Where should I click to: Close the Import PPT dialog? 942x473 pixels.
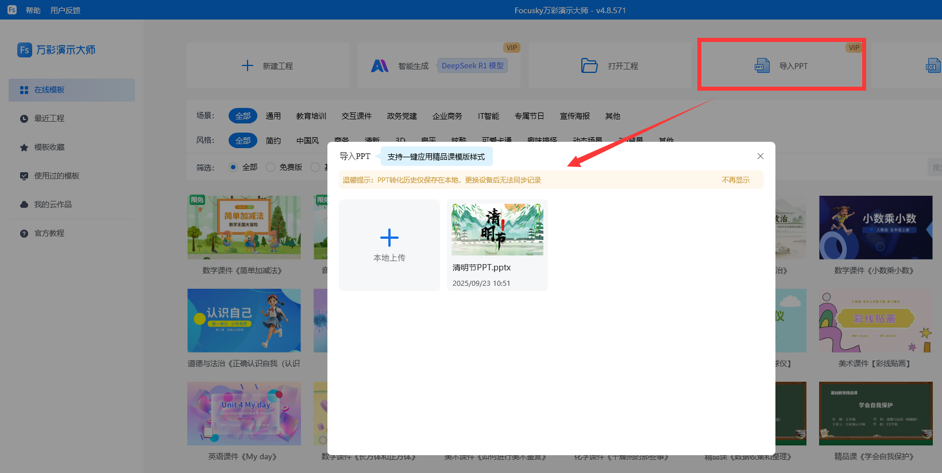pyautogui.click(x=760, y=156)
